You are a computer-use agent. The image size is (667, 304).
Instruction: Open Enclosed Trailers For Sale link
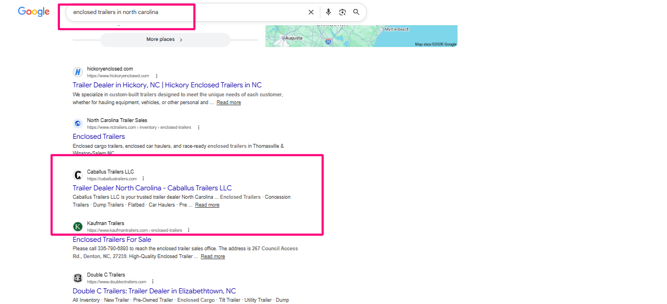[x=112, y=240]
